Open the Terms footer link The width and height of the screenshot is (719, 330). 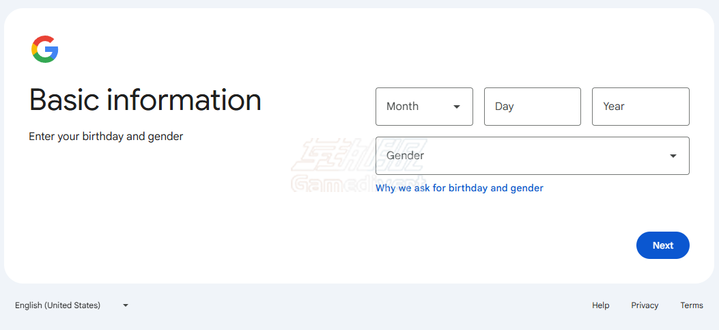click(692, 305)
